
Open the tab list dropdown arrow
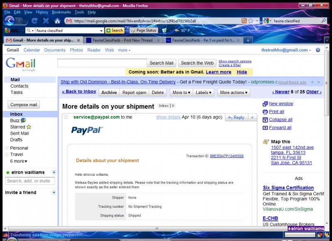click(x=327, y=40)
